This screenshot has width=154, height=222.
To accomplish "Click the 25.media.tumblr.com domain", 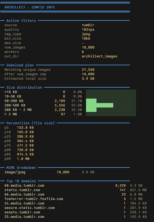I will click(24, 216).
